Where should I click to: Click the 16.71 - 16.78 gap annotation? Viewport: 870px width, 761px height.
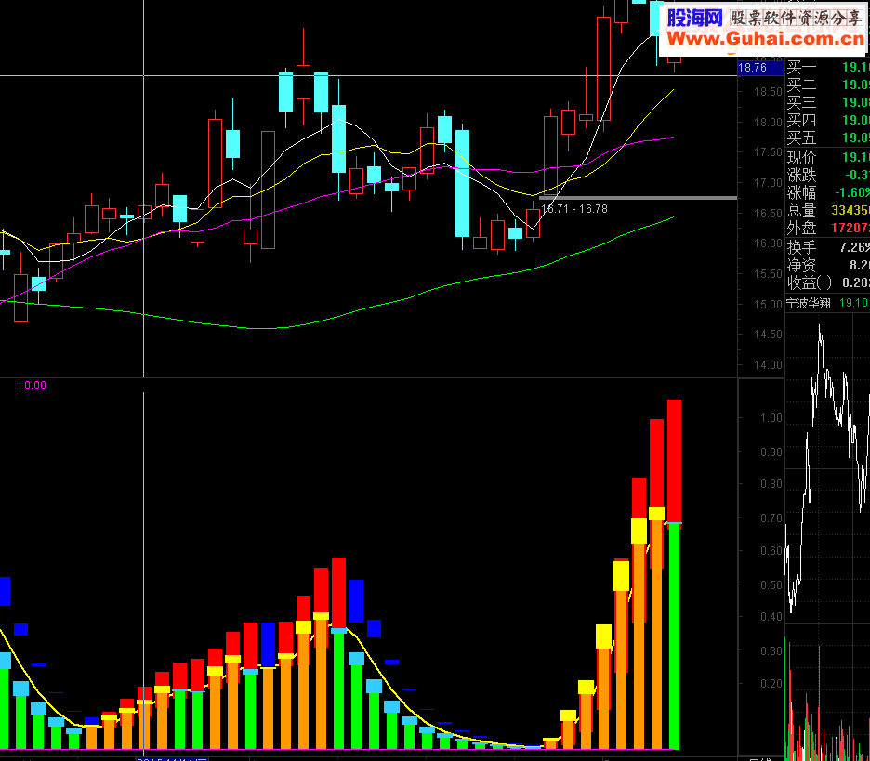[x=574, y=209]
